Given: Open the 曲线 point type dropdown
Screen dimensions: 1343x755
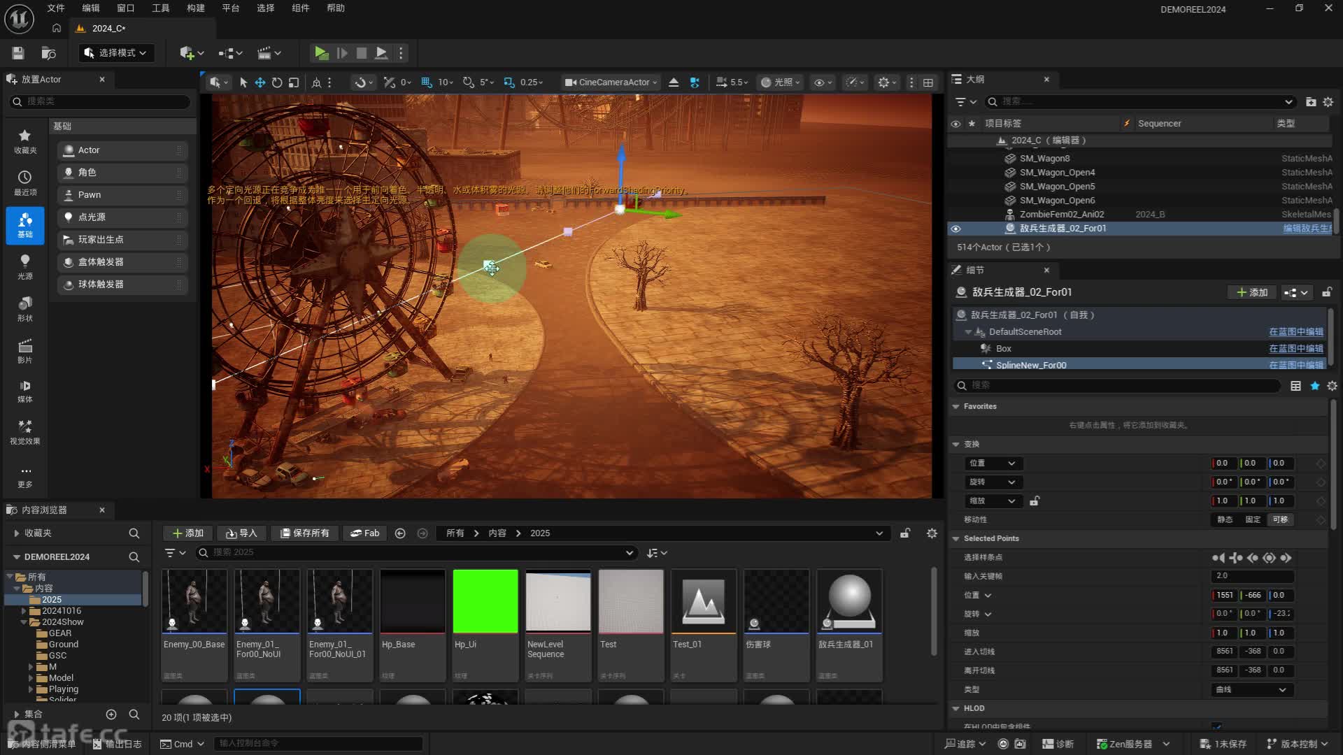Looking at the screenshot, I should (1251, 689).
